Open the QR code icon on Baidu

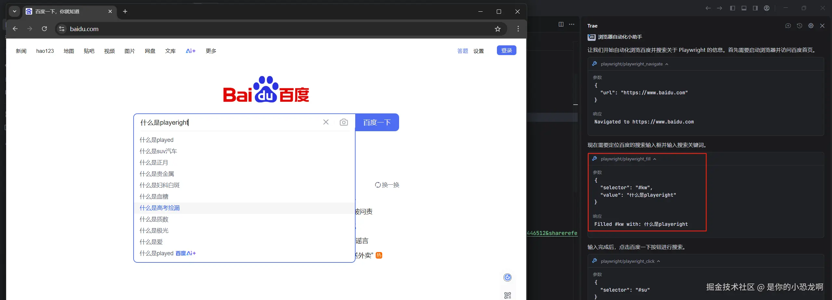(507, 295)
